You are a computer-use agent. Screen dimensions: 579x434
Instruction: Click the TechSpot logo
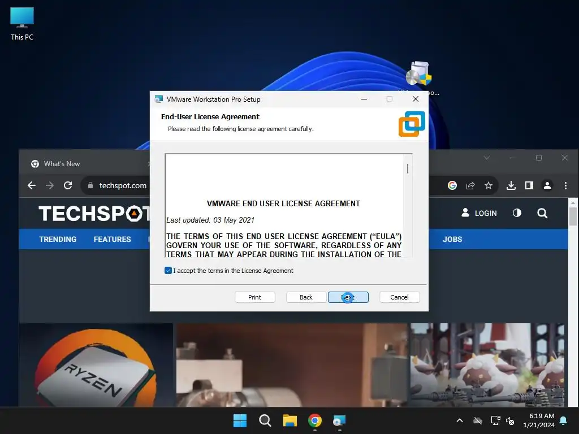click(94, 213)
